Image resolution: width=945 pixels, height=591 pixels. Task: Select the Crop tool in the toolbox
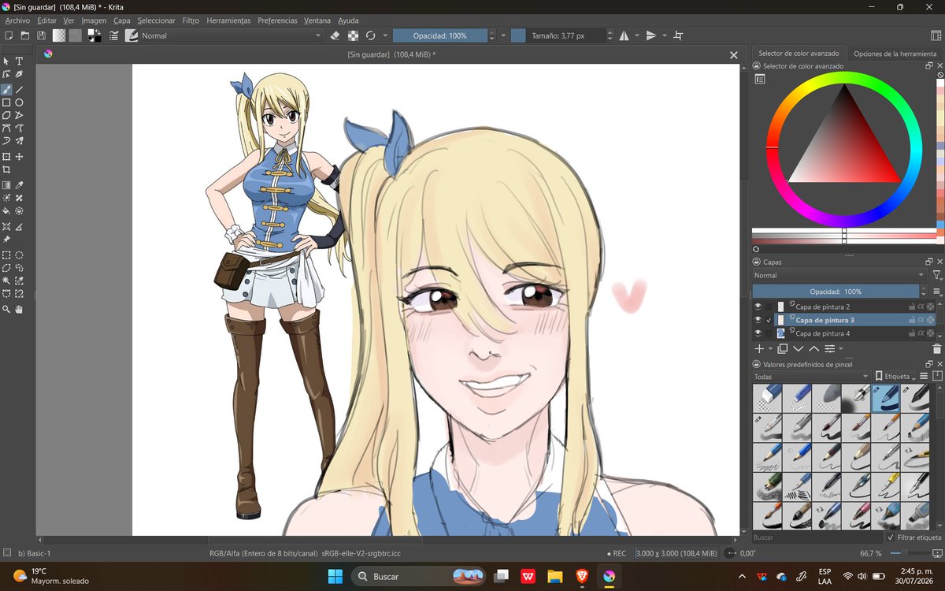[x=6, y=169]
